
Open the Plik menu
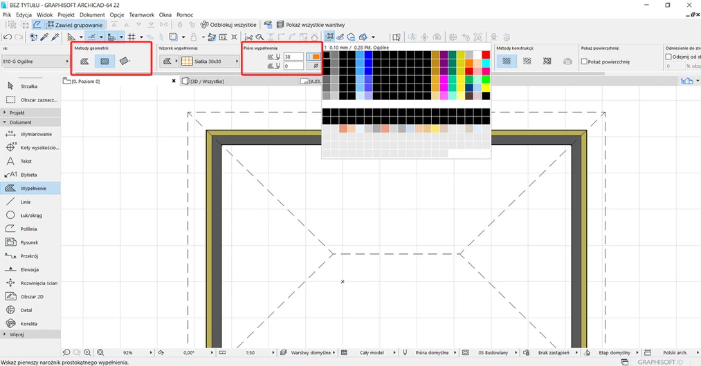(x=7, y=15)
